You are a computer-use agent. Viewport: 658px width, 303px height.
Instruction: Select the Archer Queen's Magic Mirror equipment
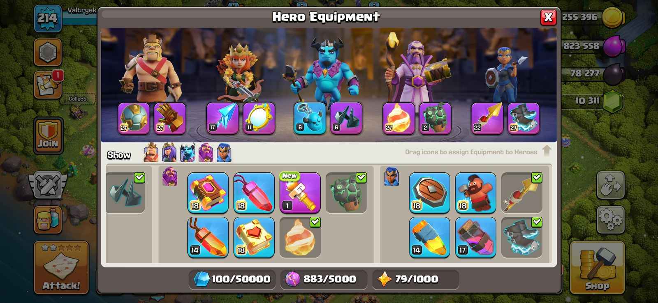(x=259, y=118)
